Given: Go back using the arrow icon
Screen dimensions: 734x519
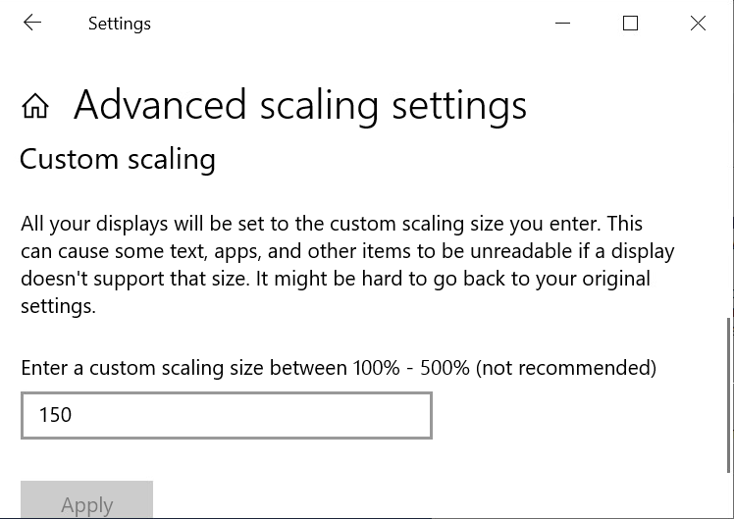Looking at the screenshot, I should pos(32,24).
